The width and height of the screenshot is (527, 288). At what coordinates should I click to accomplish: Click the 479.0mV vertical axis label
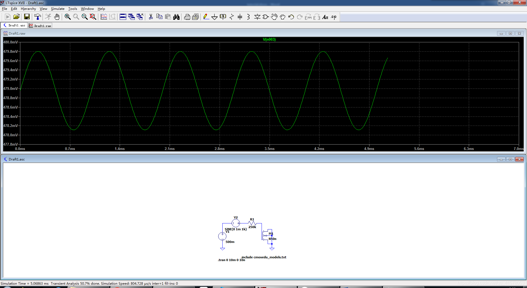click(x=10, y=88)
